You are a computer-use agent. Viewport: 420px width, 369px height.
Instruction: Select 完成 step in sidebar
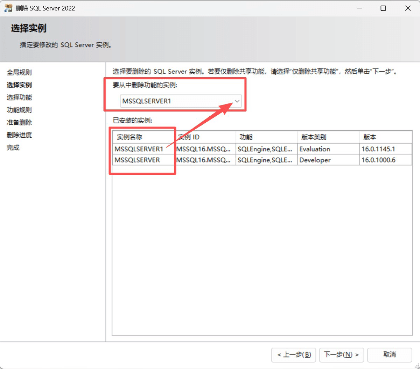click(x=13, y=147)
